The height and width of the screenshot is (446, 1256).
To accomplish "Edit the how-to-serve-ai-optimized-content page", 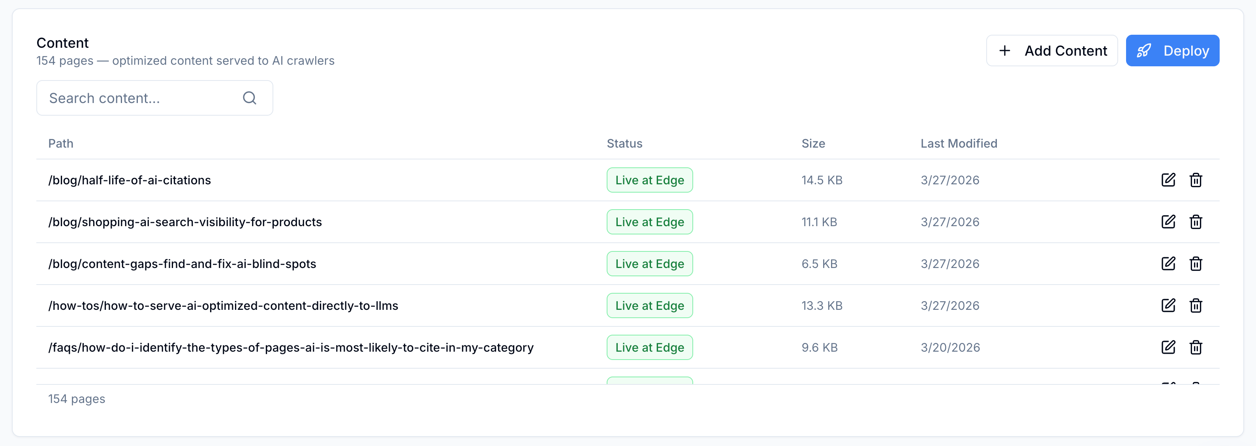I will pos(1168,305).
